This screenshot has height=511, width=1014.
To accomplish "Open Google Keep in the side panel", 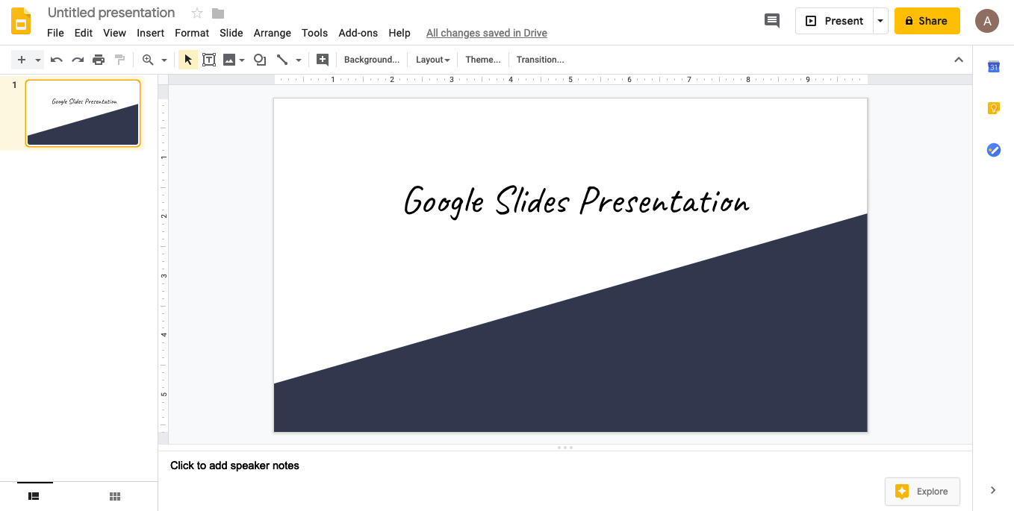I will click(993, 108).
